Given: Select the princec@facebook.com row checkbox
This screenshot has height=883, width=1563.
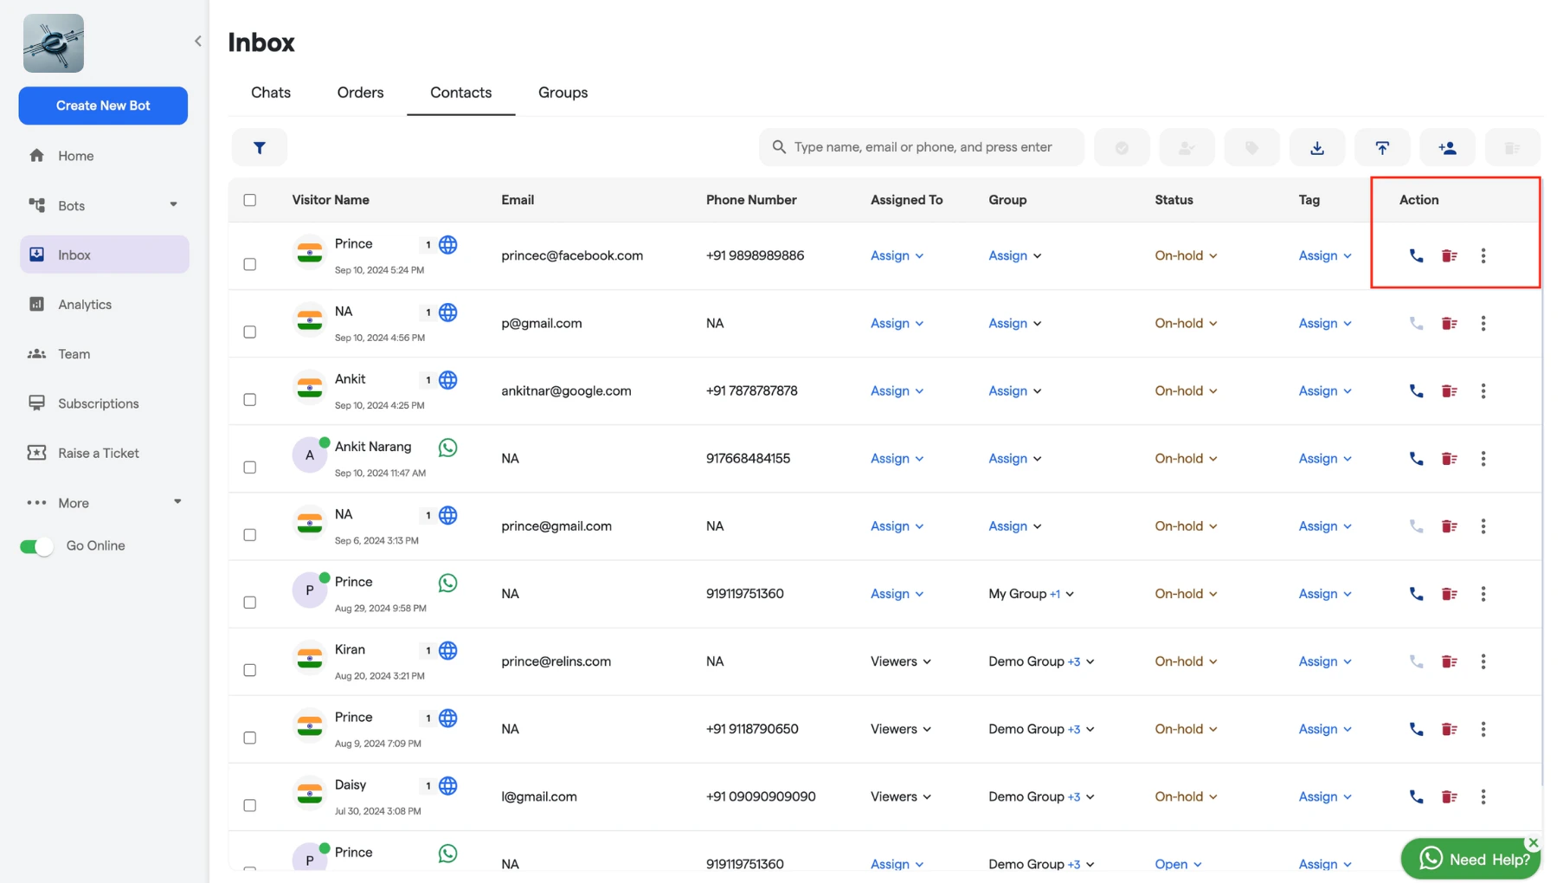Looking at the screenshot, I should click(x=250, y=264).
